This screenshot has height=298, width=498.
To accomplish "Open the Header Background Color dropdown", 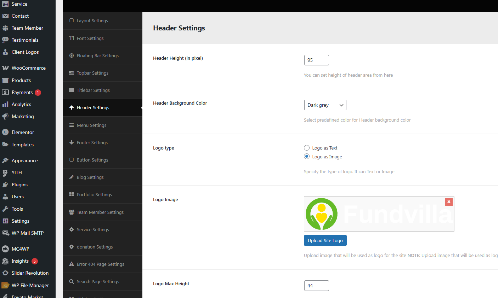I will point(325,105).
